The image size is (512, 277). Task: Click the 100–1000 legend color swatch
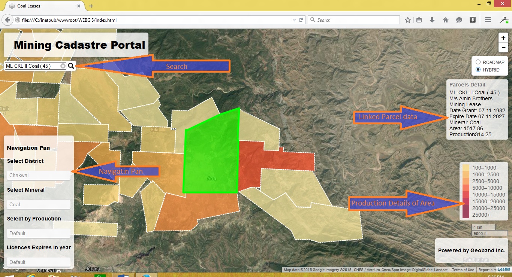pyautogui.click(x=466, y=168)
